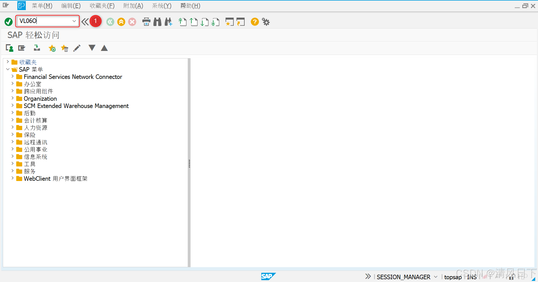Image resolution: width=538 pixels, height=282 pixels.
Task: Open the 系统(Y) menu
Action: [162, 6]
